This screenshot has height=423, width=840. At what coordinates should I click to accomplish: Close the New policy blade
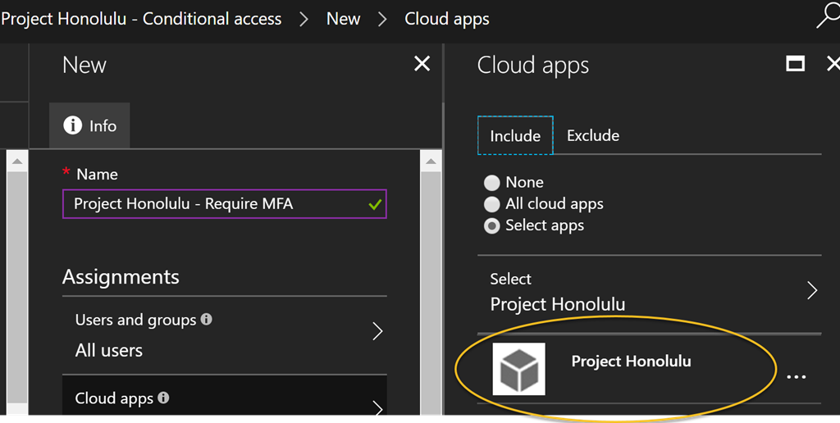422,64
